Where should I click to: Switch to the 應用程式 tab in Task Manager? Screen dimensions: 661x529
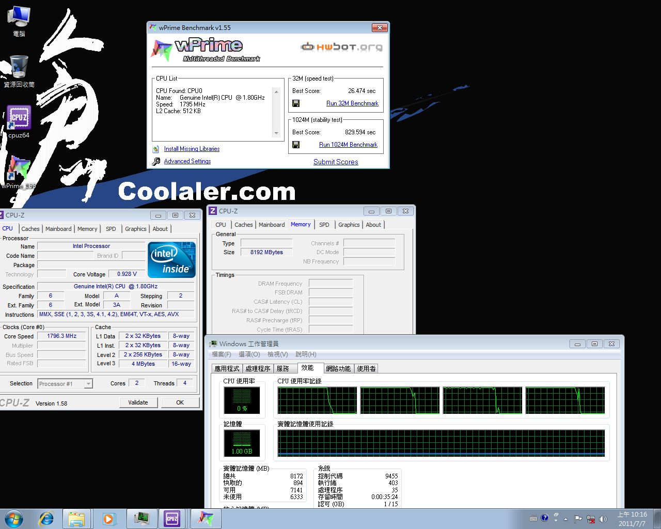(227, 368)
